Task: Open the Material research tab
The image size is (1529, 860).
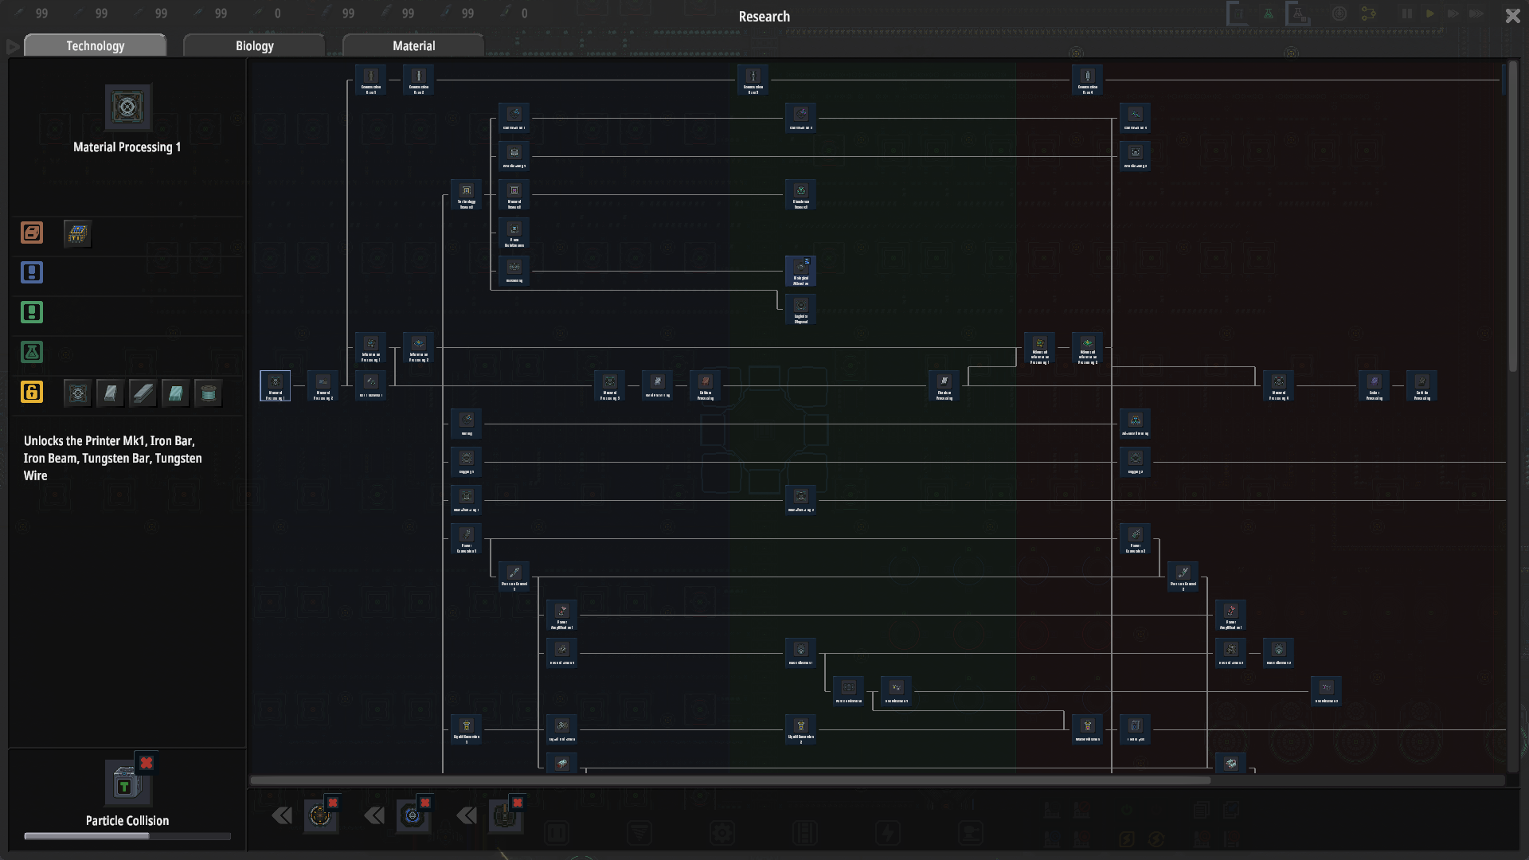Action: coord(413,45)
